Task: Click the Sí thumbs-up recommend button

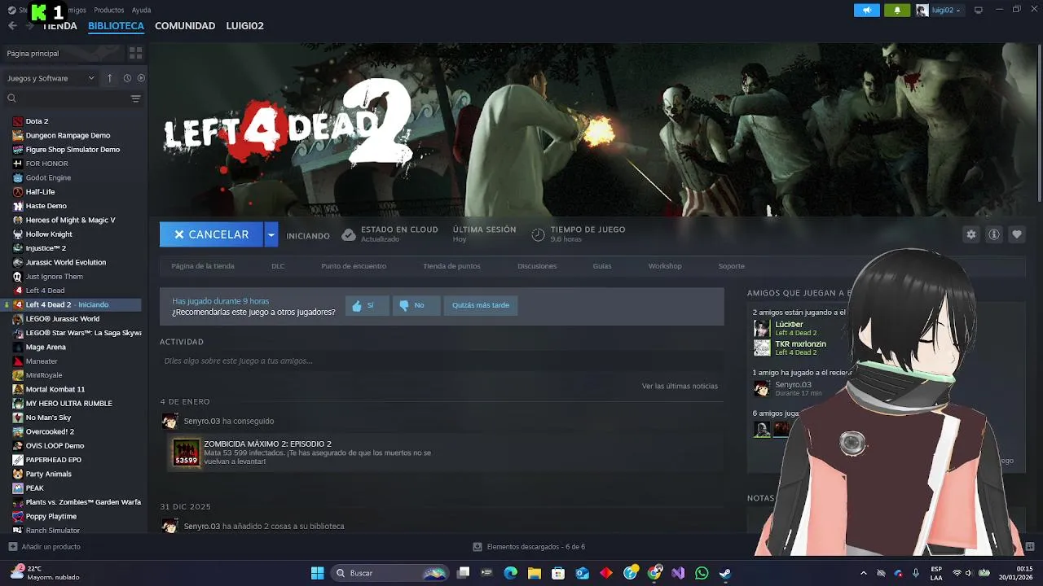Action: pos(367,305)
